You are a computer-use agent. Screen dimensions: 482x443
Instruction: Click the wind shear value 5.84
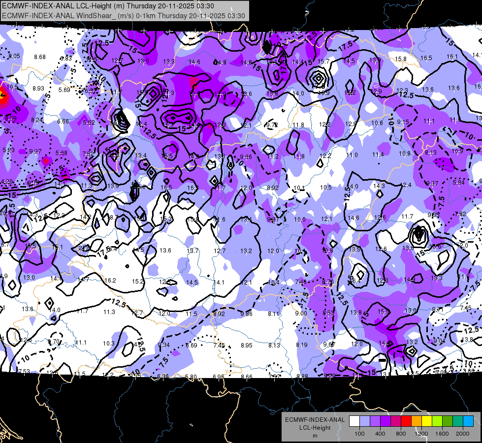[459, 182]
